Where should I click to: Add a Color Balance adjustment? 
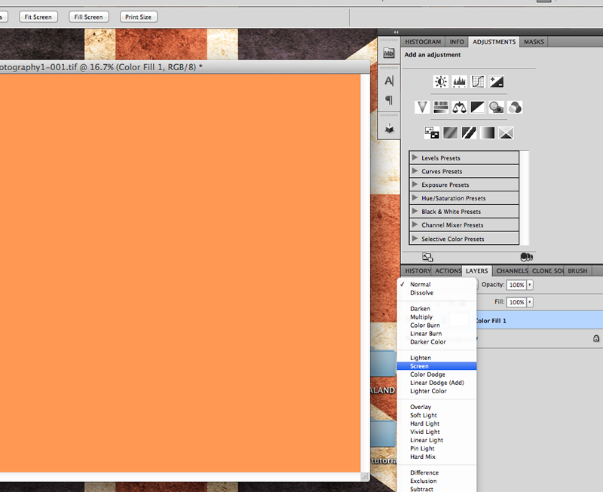click(459, 107)
